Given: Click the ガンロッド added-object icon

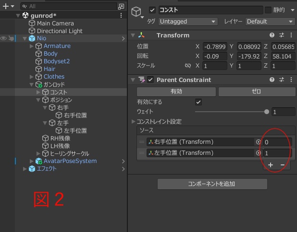Looking at the screenshot, I should click(39, 84).
